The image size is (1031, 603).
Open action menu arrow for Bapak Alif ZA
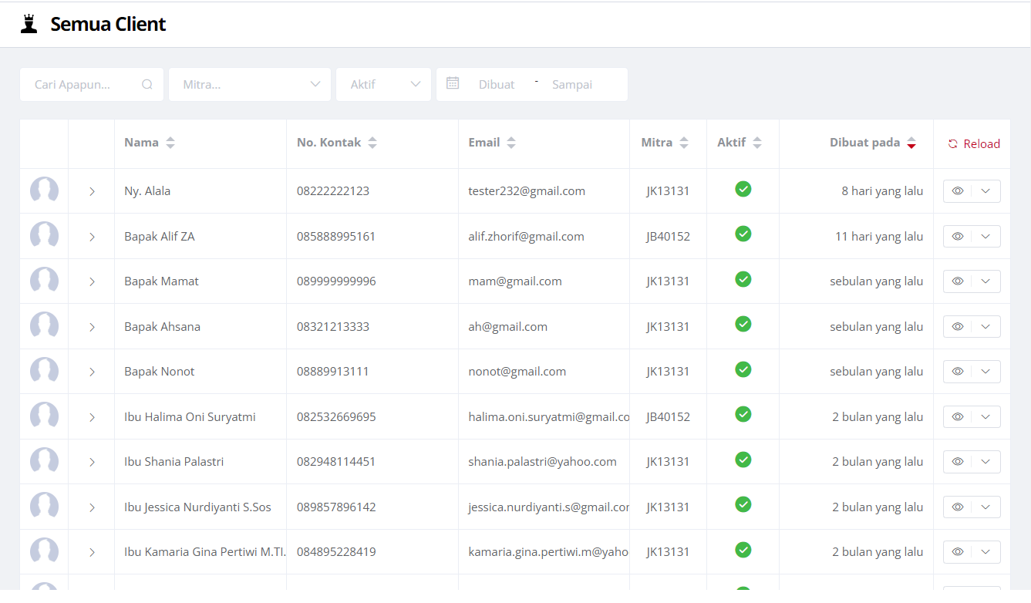pyautogui.click(x=986, y=237)
